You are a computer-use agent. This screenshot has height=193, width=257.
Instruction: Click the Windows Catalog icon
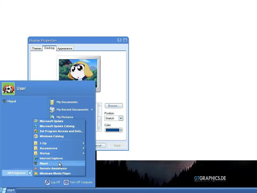(36, 136)
